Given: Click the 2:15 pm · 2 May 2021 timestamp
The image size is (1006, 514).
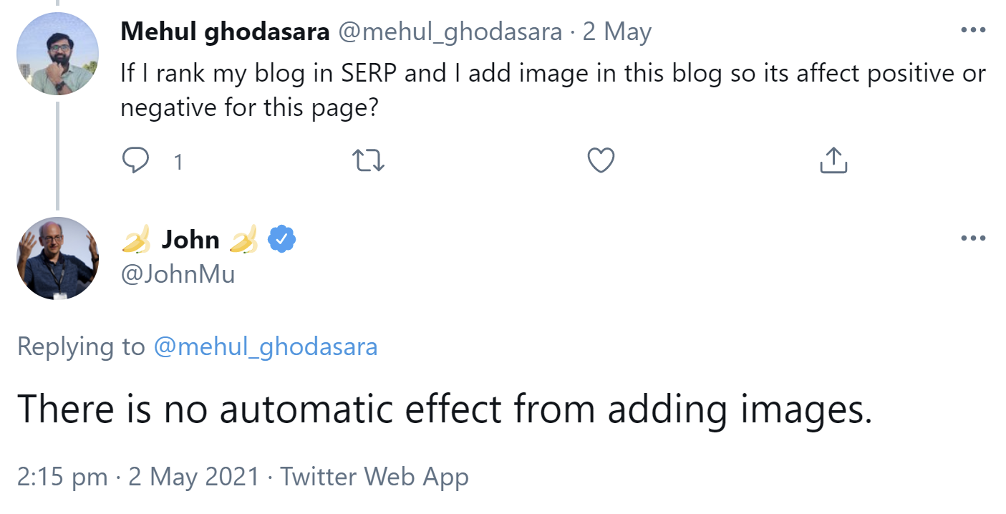Looking at the screenshot, I should (137, 477).
